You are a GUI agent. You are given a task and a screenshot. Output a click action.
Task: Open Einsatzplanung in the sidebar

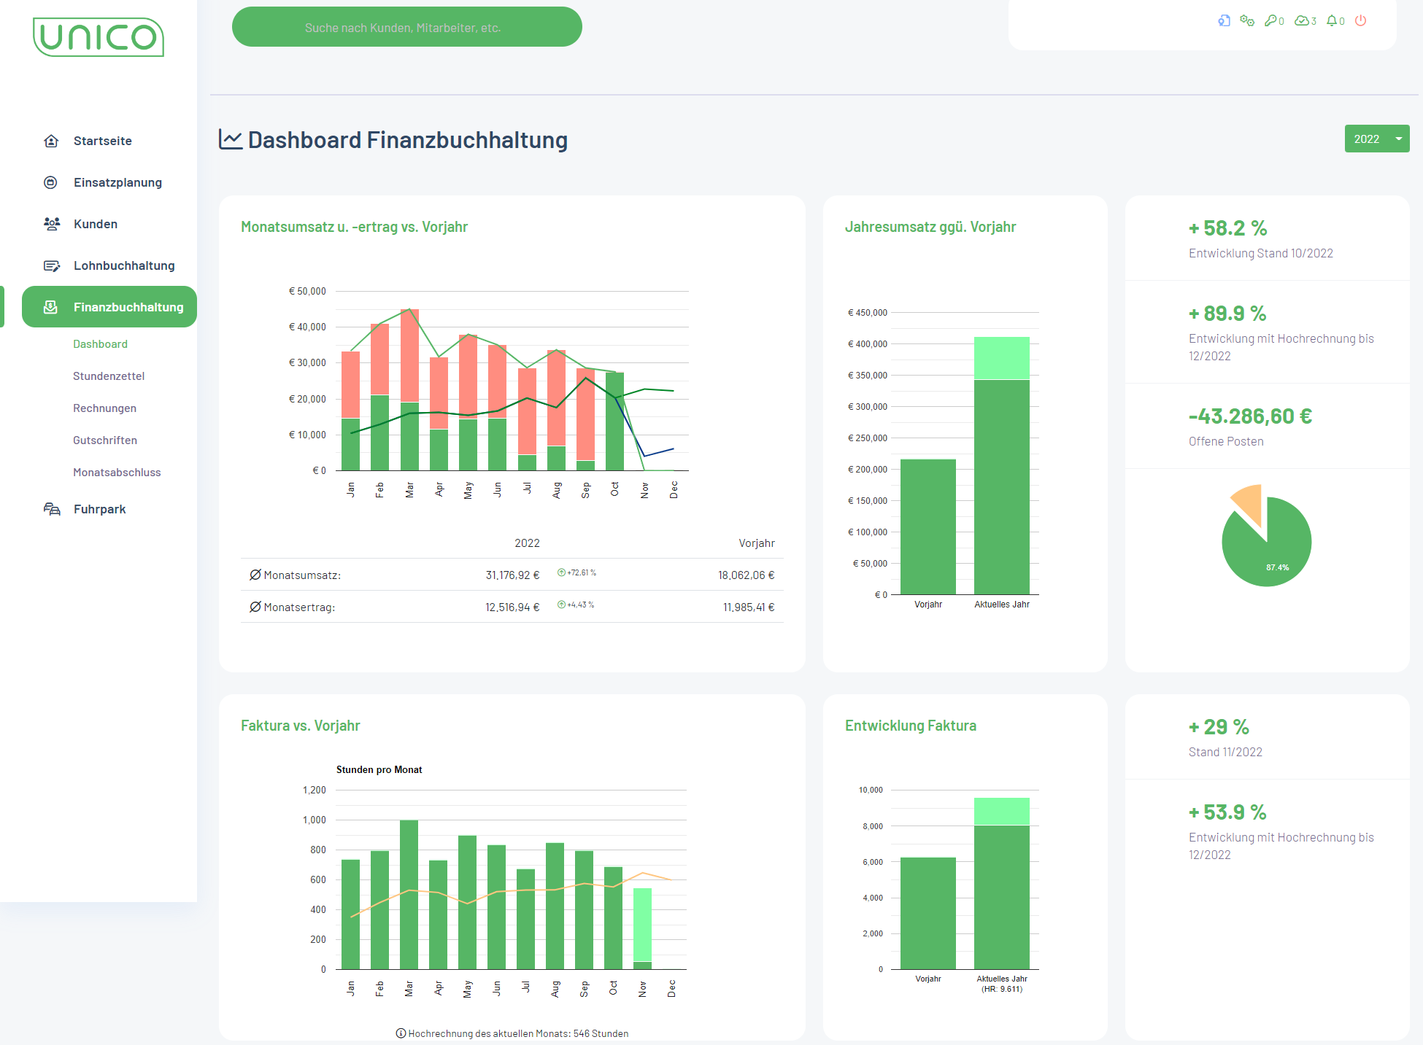[x=117, y=182]
